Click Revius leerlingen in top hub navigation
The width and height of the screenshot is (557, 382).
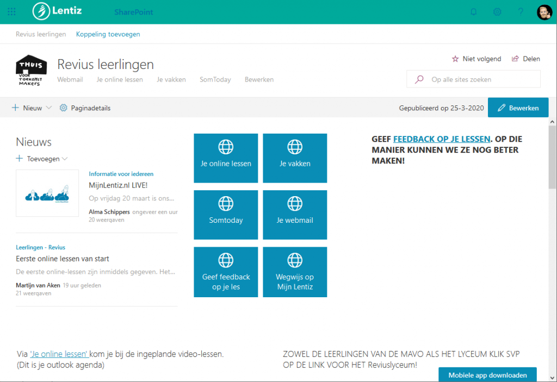pyautogui.click(x=41, y=34)
